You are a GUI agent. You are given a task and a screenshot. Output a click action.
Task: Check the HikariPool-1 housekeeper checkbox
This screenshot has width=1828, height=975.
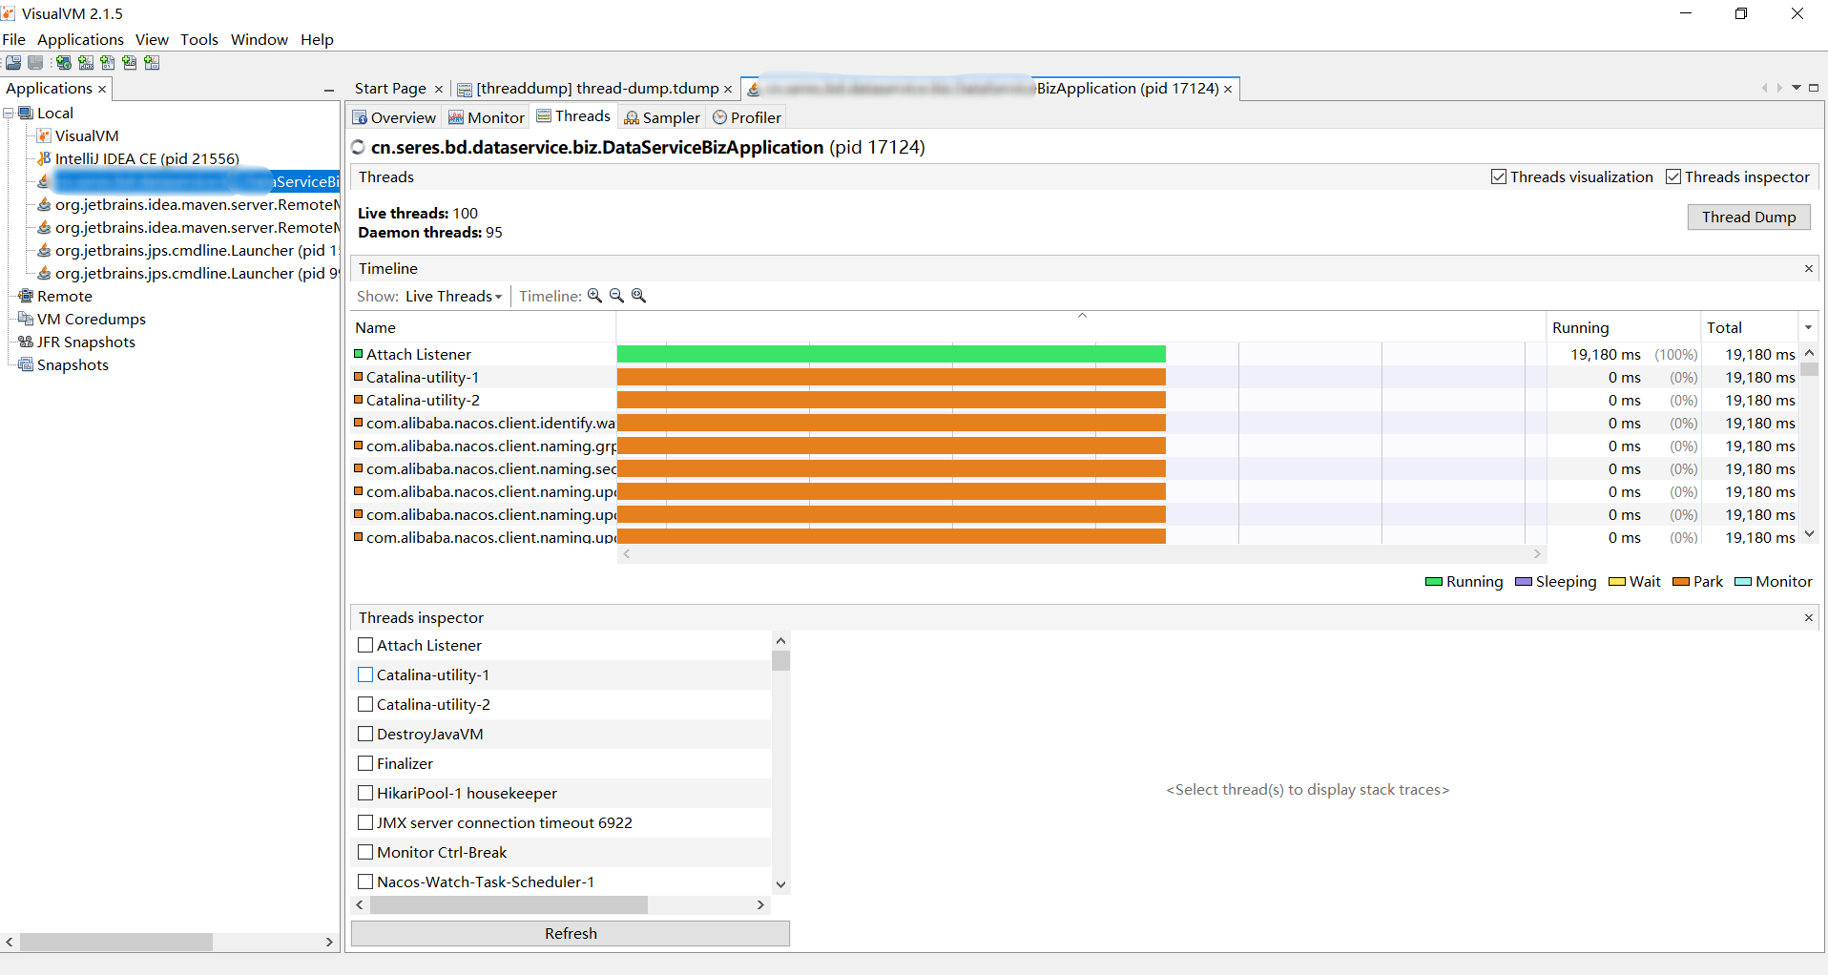click(365, 793)
